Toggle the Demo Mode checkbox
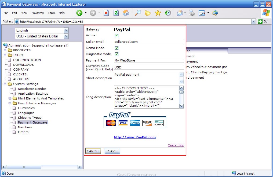273x177 pixels. pos(117,48)
